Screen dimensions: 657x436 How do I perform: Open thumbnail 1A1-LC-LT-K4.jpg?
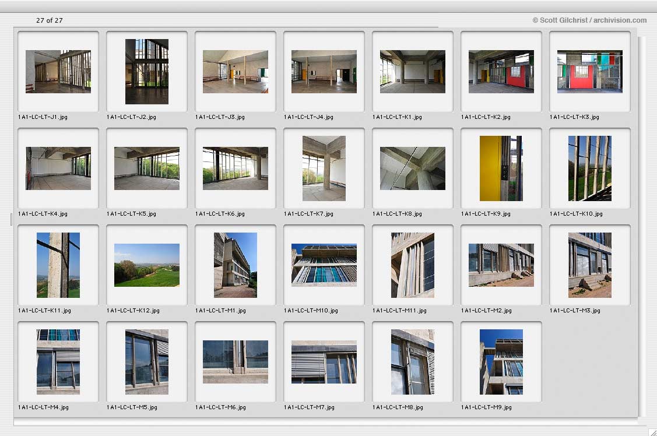point(58,168)
